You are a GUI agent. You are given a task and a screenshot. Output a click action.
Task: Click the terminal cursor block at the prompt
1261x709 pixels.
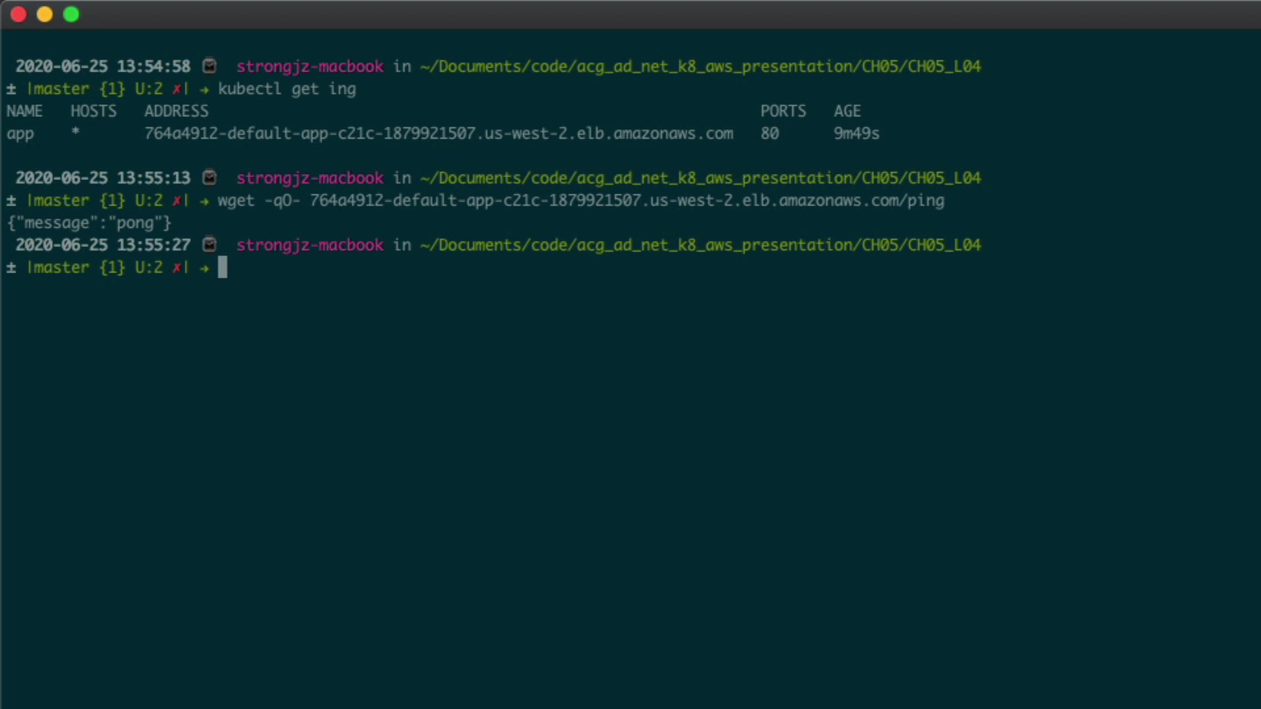[223, 268]
